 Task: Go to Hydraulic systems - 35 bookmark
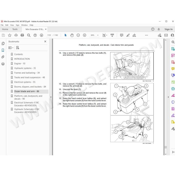[x=25, y=68]
